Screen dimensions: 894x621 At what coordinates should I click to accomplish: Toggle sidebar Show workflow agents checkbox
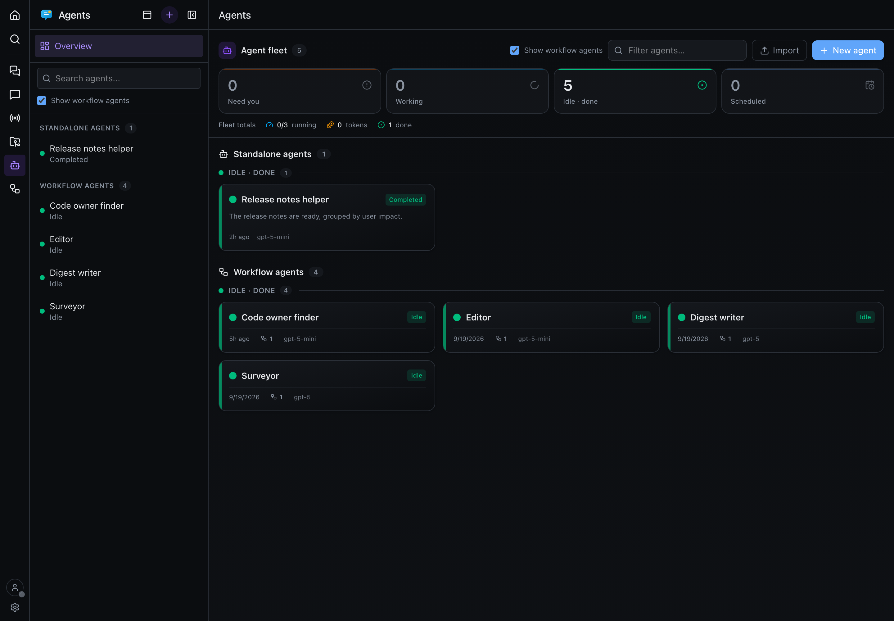point(42,100)
